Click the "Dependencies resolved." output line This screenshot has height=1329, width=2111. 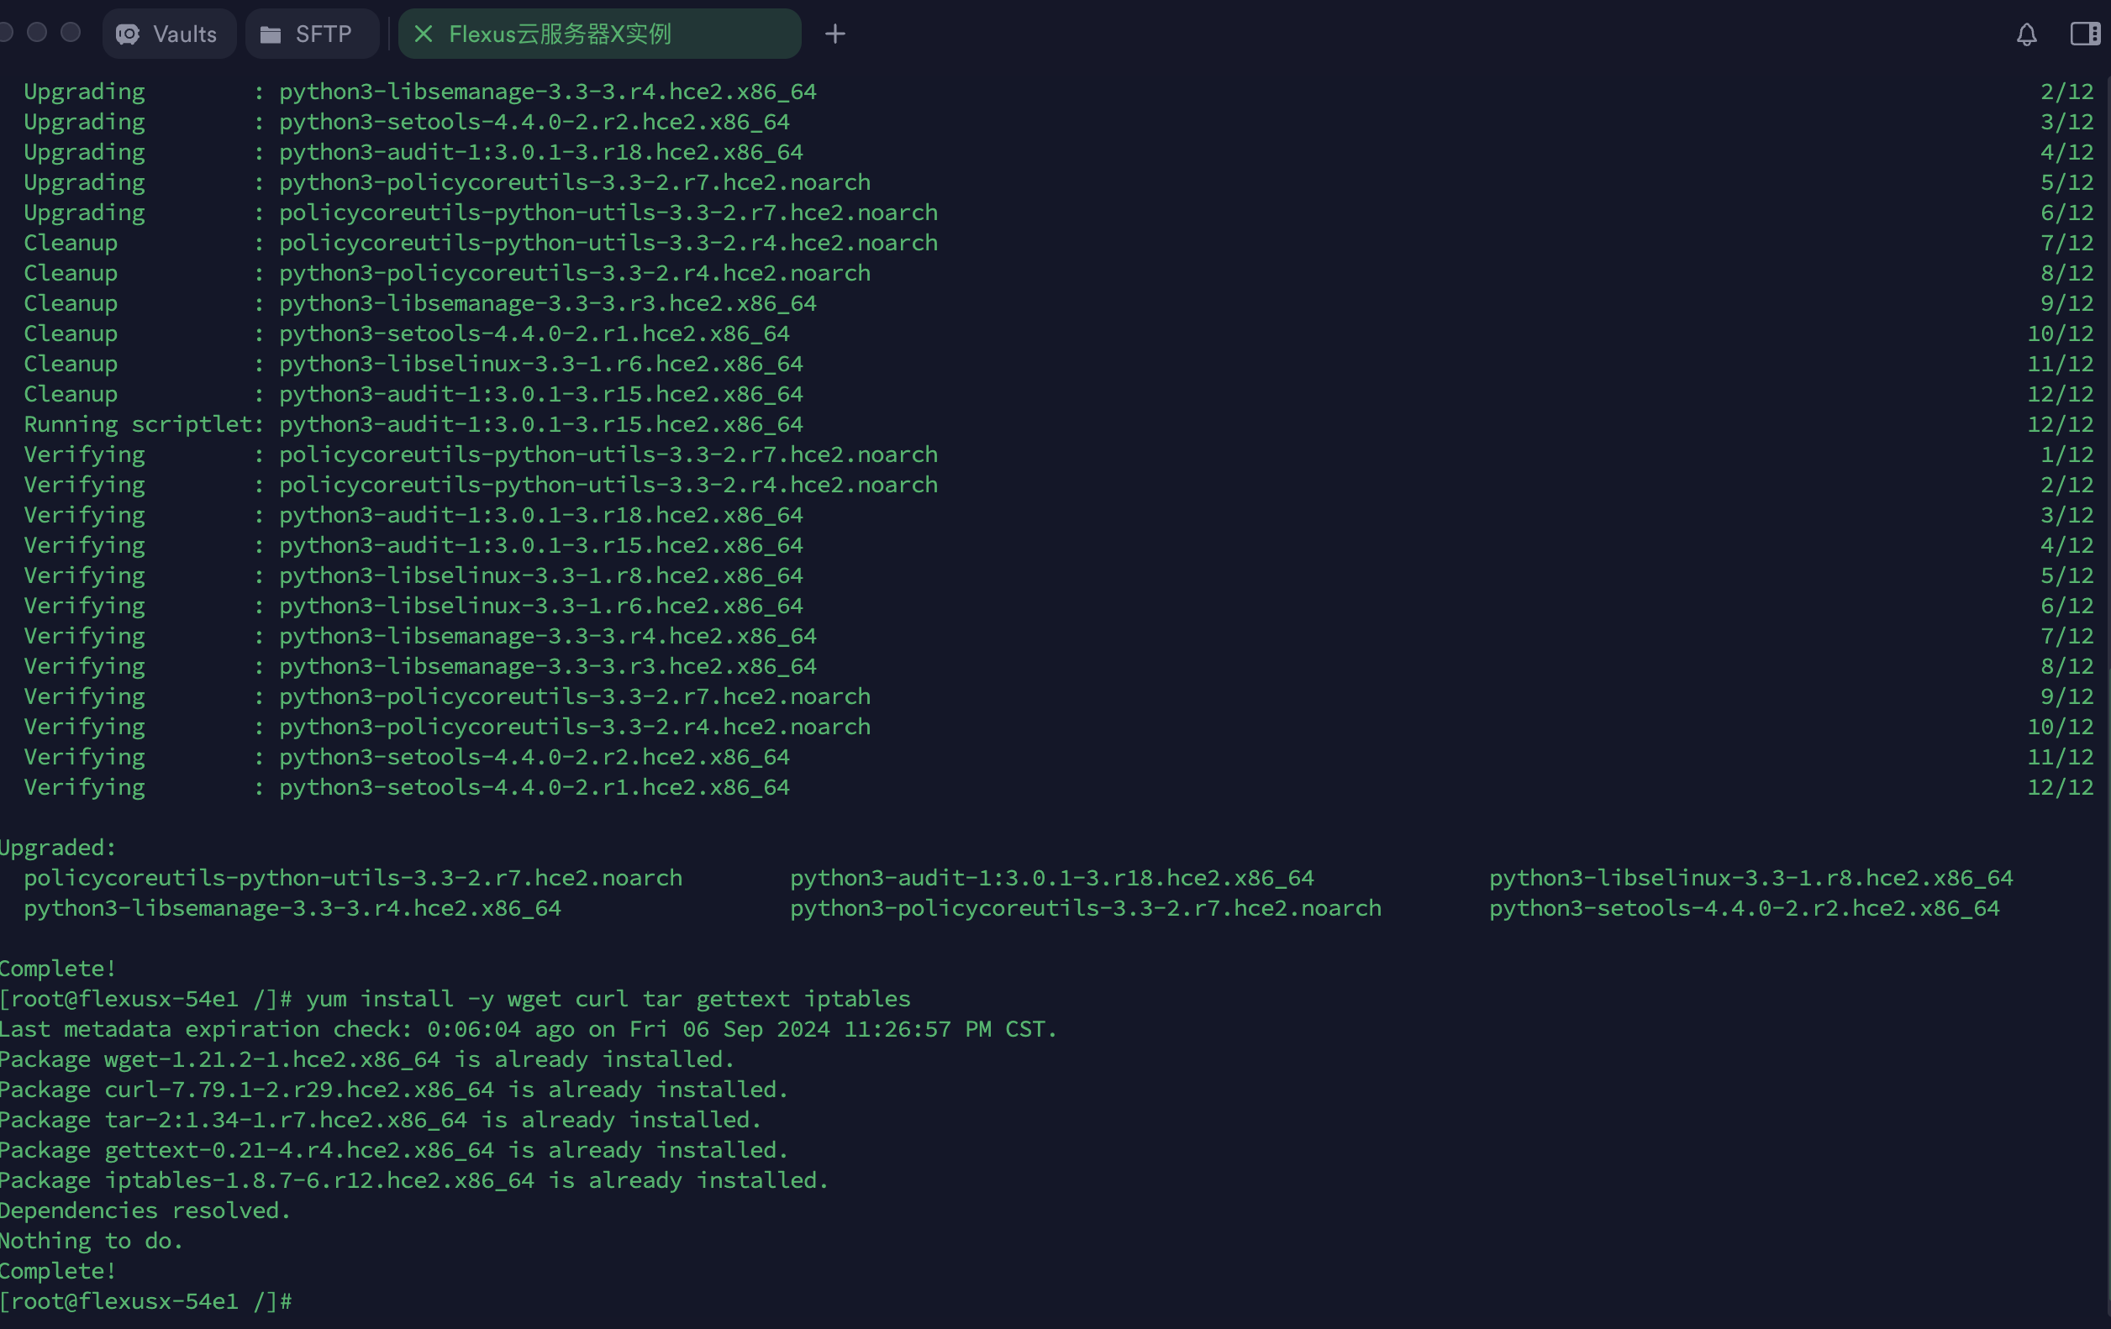[145, 1210]
